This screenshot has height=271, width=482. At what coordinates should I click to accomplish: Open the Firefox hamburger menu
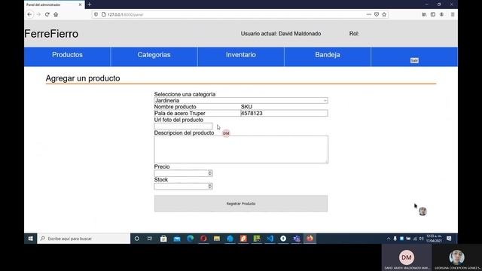[x=453, y=14]
